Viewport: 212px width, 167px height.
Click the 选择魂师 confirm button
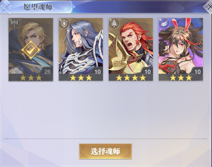[x=105, y=151]
